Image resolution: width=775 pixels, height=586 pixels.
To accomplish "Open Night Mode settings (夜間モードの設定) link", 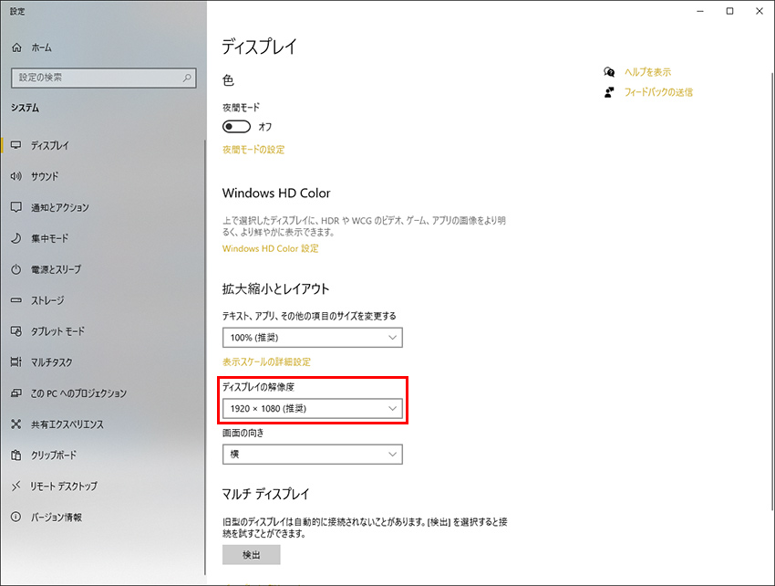I will [x=256, y=149].
